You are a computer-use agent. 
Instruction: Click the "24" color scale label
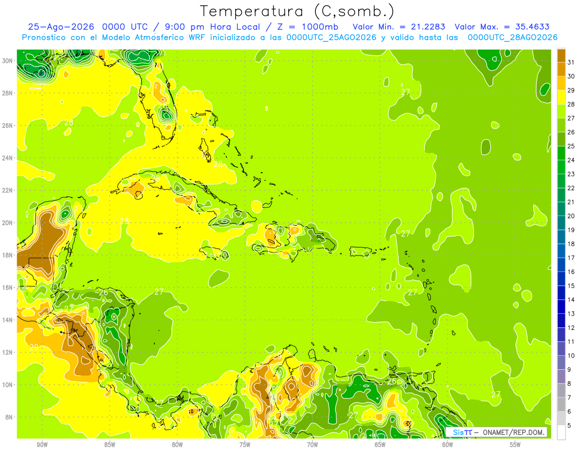pyautogui.click(x=571, y=160)
